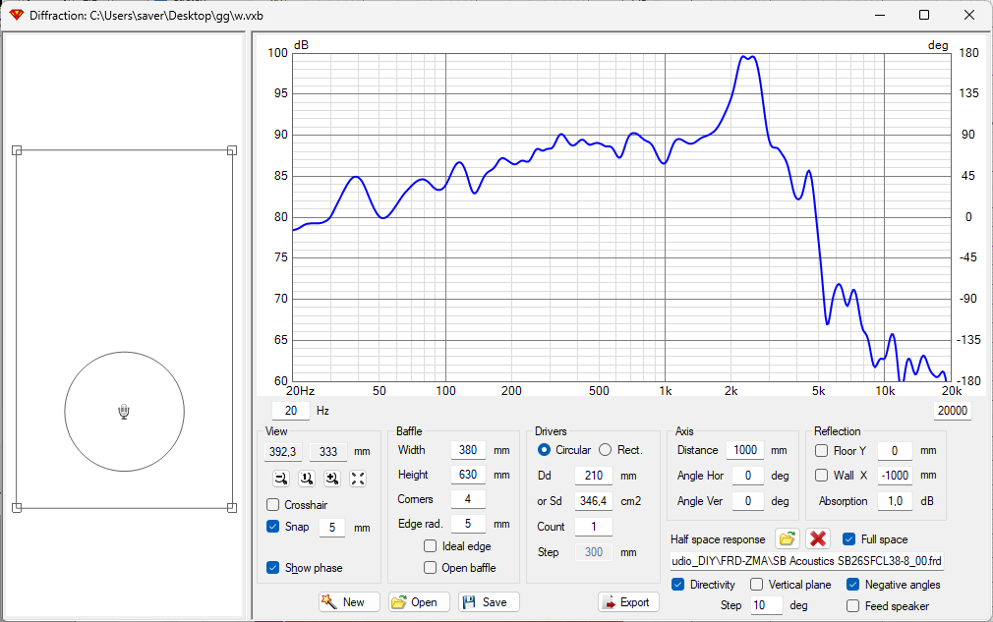The height and width of the screenshot is (622, 993).
Task: Click the bottom-left baffle corner handle
Action: click(17, 507)
